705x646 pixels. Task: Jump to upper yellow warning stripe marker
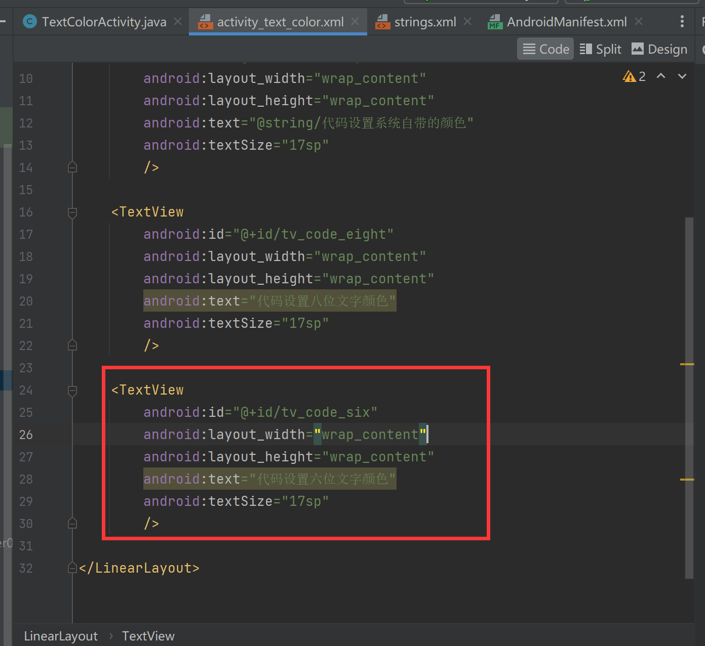pyautogui.click(x=687, y=364)
